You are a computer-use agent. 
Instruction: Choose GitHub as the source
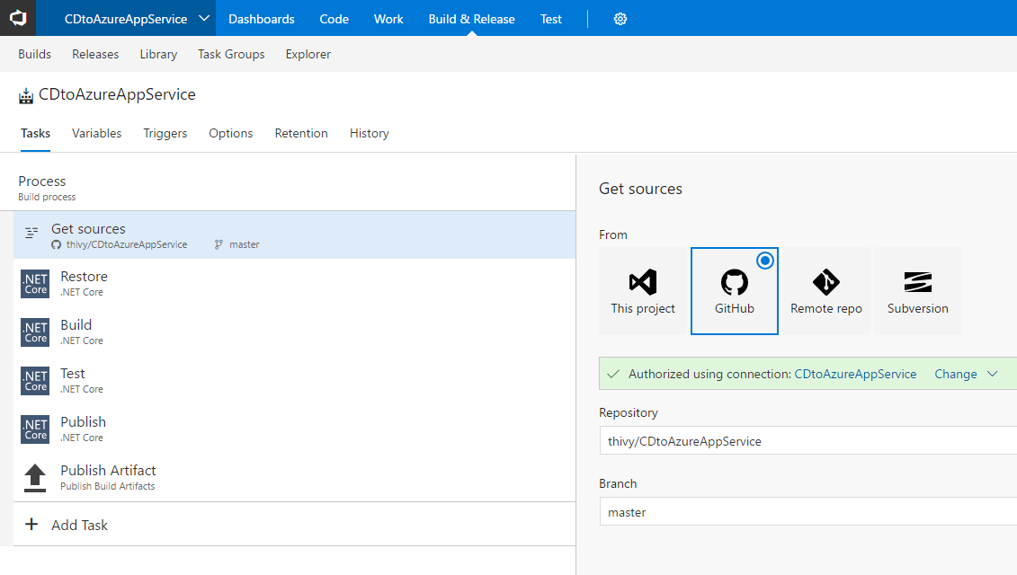734,291
